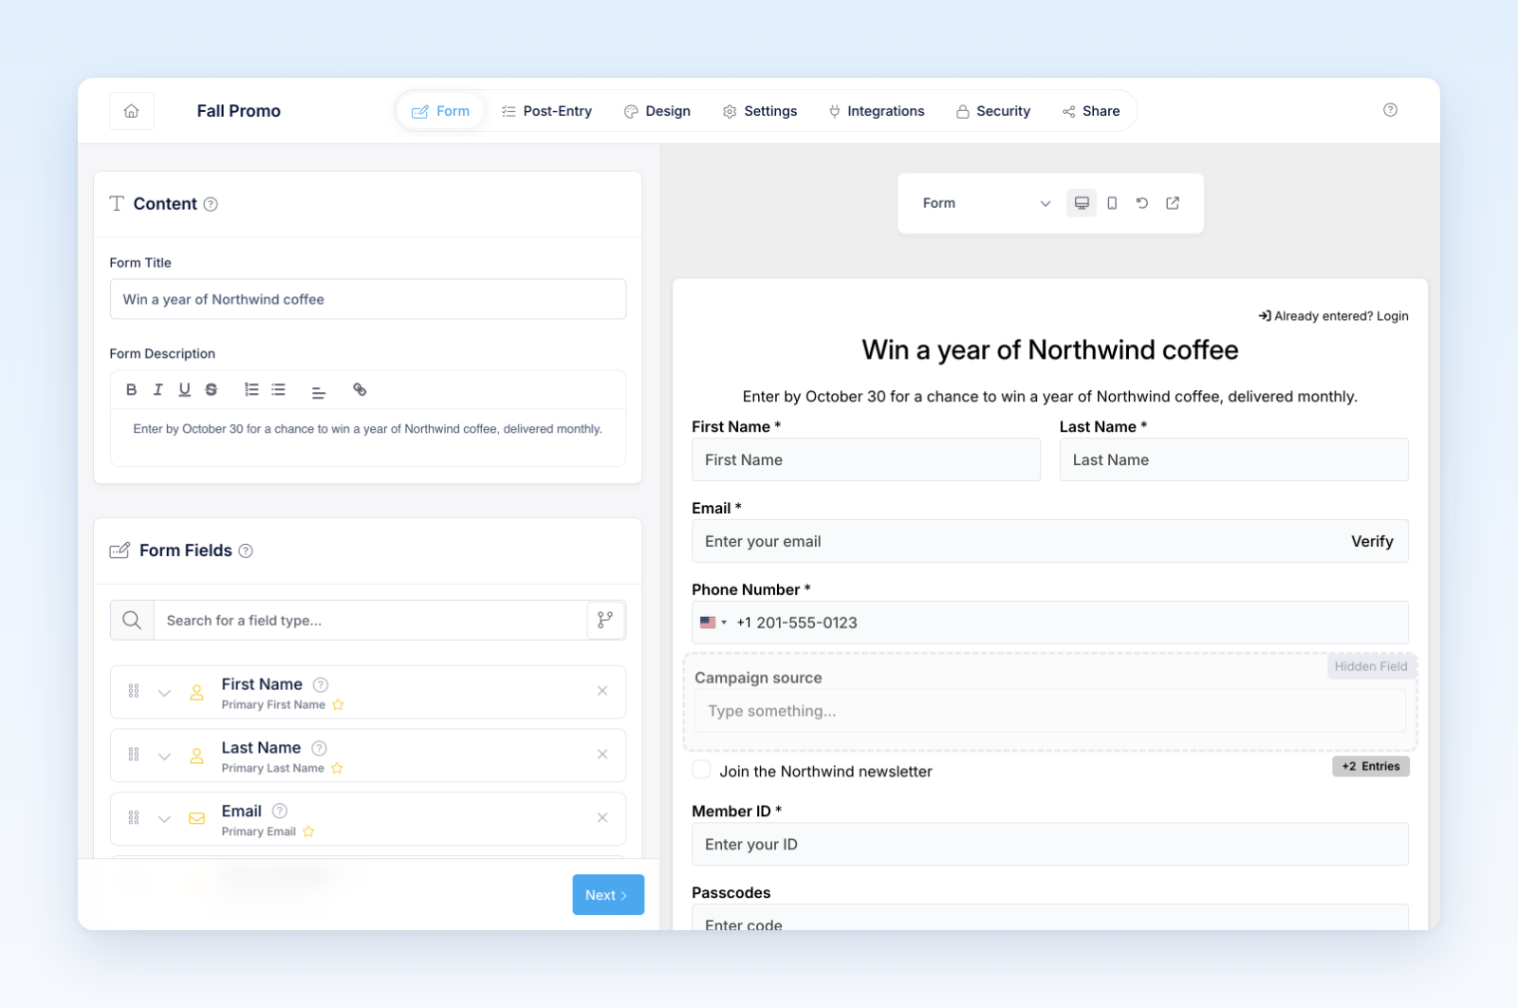Image resolution: width=1518 pixels, height=1008 pixels.
Task: Open the help icon in top right
Action: (x=1390, y=110)
